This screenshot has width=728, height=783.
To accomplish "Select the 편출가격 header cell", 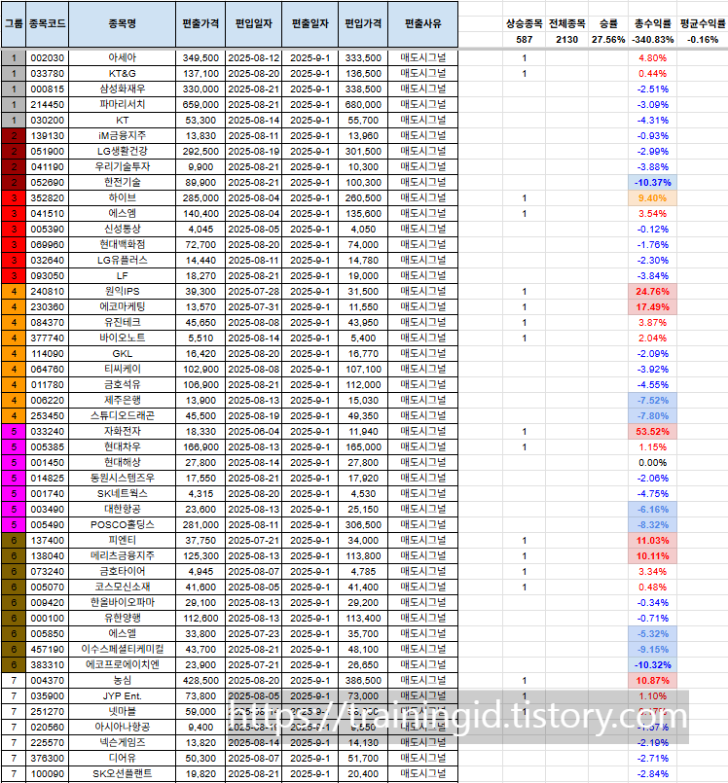I will [x=200, y=23].
